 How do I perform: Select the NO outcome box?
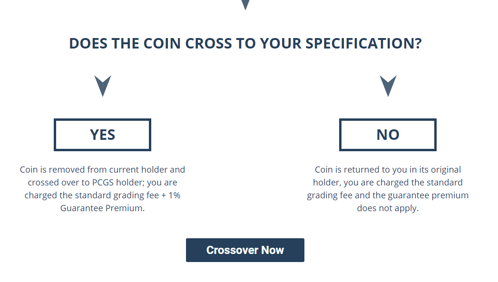[x=388, y=135]
